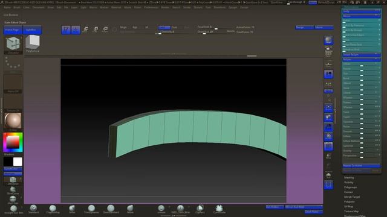Open the Zplugin menu
This screenshot has width=387, height=217.
tap(233, 7)
